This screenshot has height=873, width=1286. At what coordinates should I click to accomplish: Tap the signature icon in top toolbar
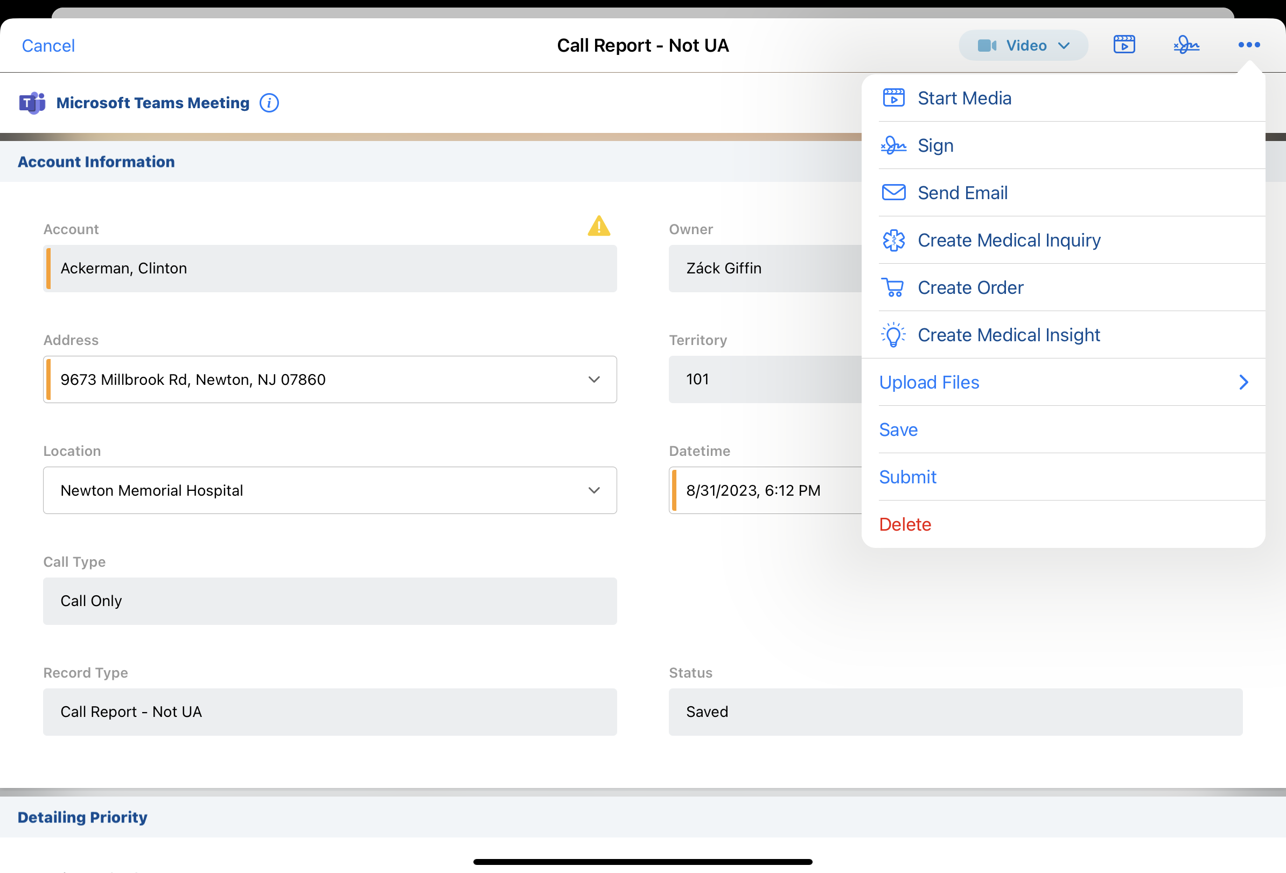click(x=1186, y=45)
